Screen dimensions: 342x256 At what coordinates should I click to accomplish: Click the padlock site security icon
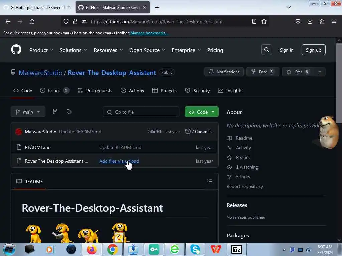point(75,21)
